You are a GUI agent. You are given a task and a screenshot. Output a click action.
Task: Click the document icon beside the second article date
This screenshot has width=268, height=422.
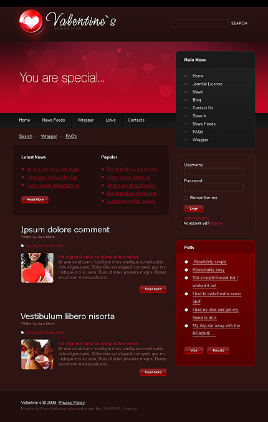point(22,332)
